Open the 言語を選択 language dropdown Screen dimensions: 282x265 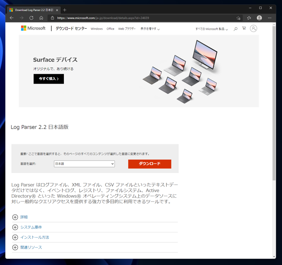coord(84,164)
